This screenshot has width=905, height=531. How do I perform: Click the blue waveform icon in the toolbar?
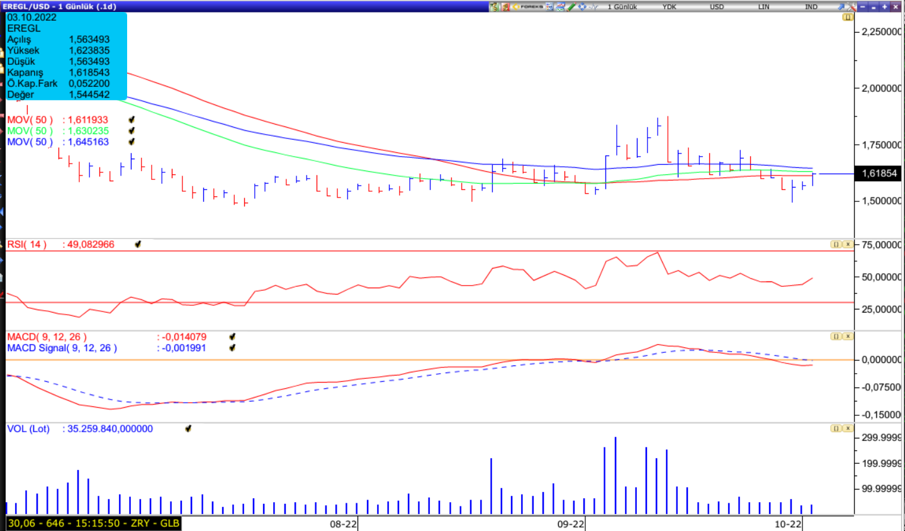click(x=593, y=6)
